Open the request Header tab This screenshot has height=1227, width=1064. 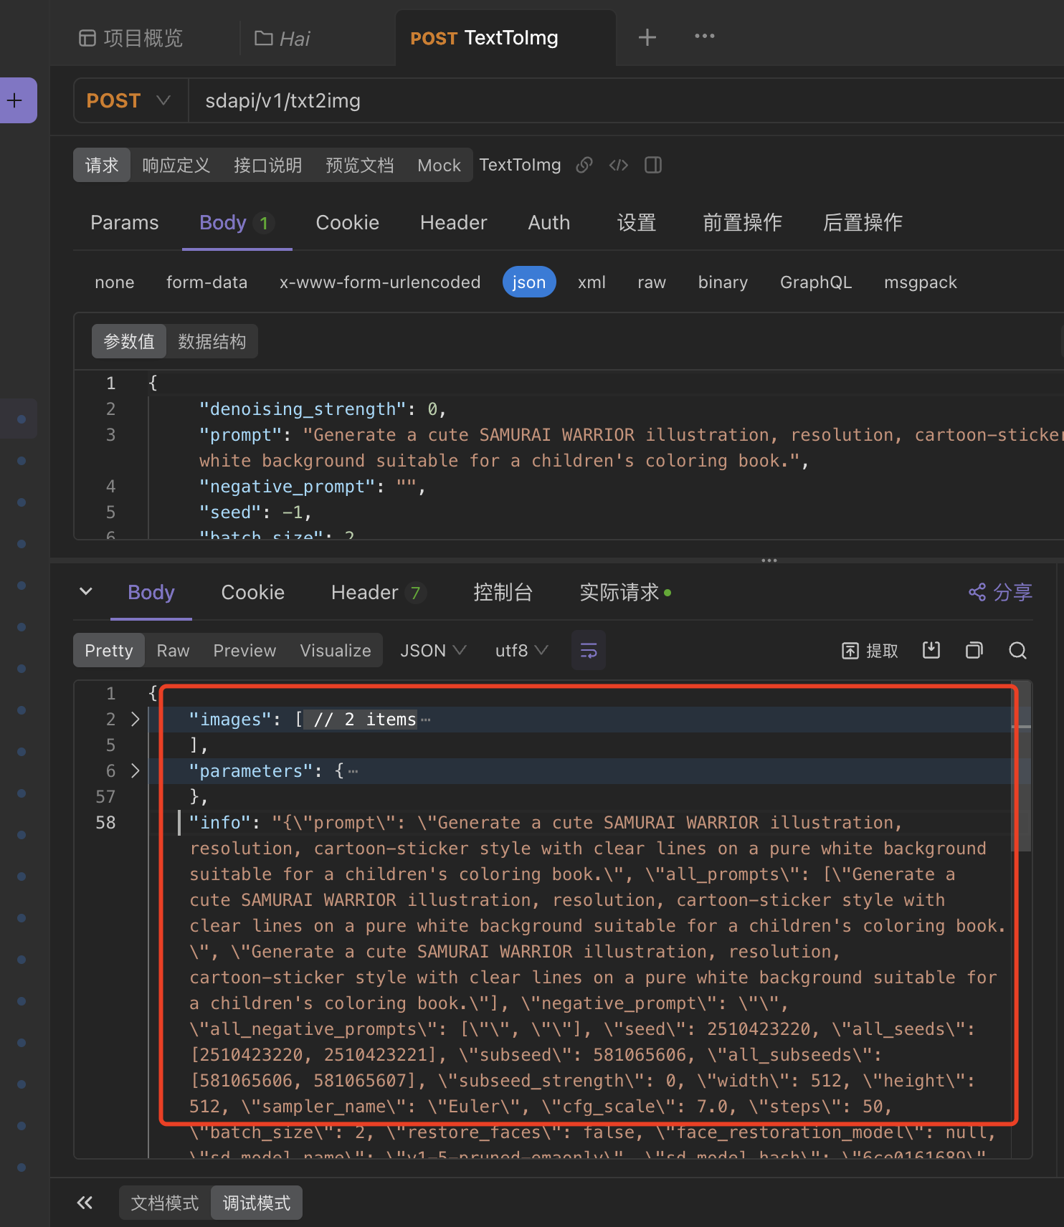(453, 223)
